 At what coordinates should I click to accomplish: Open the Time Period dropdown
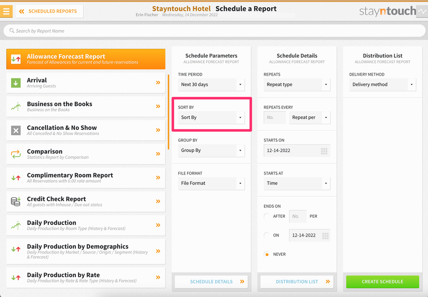tap(211, 84)
